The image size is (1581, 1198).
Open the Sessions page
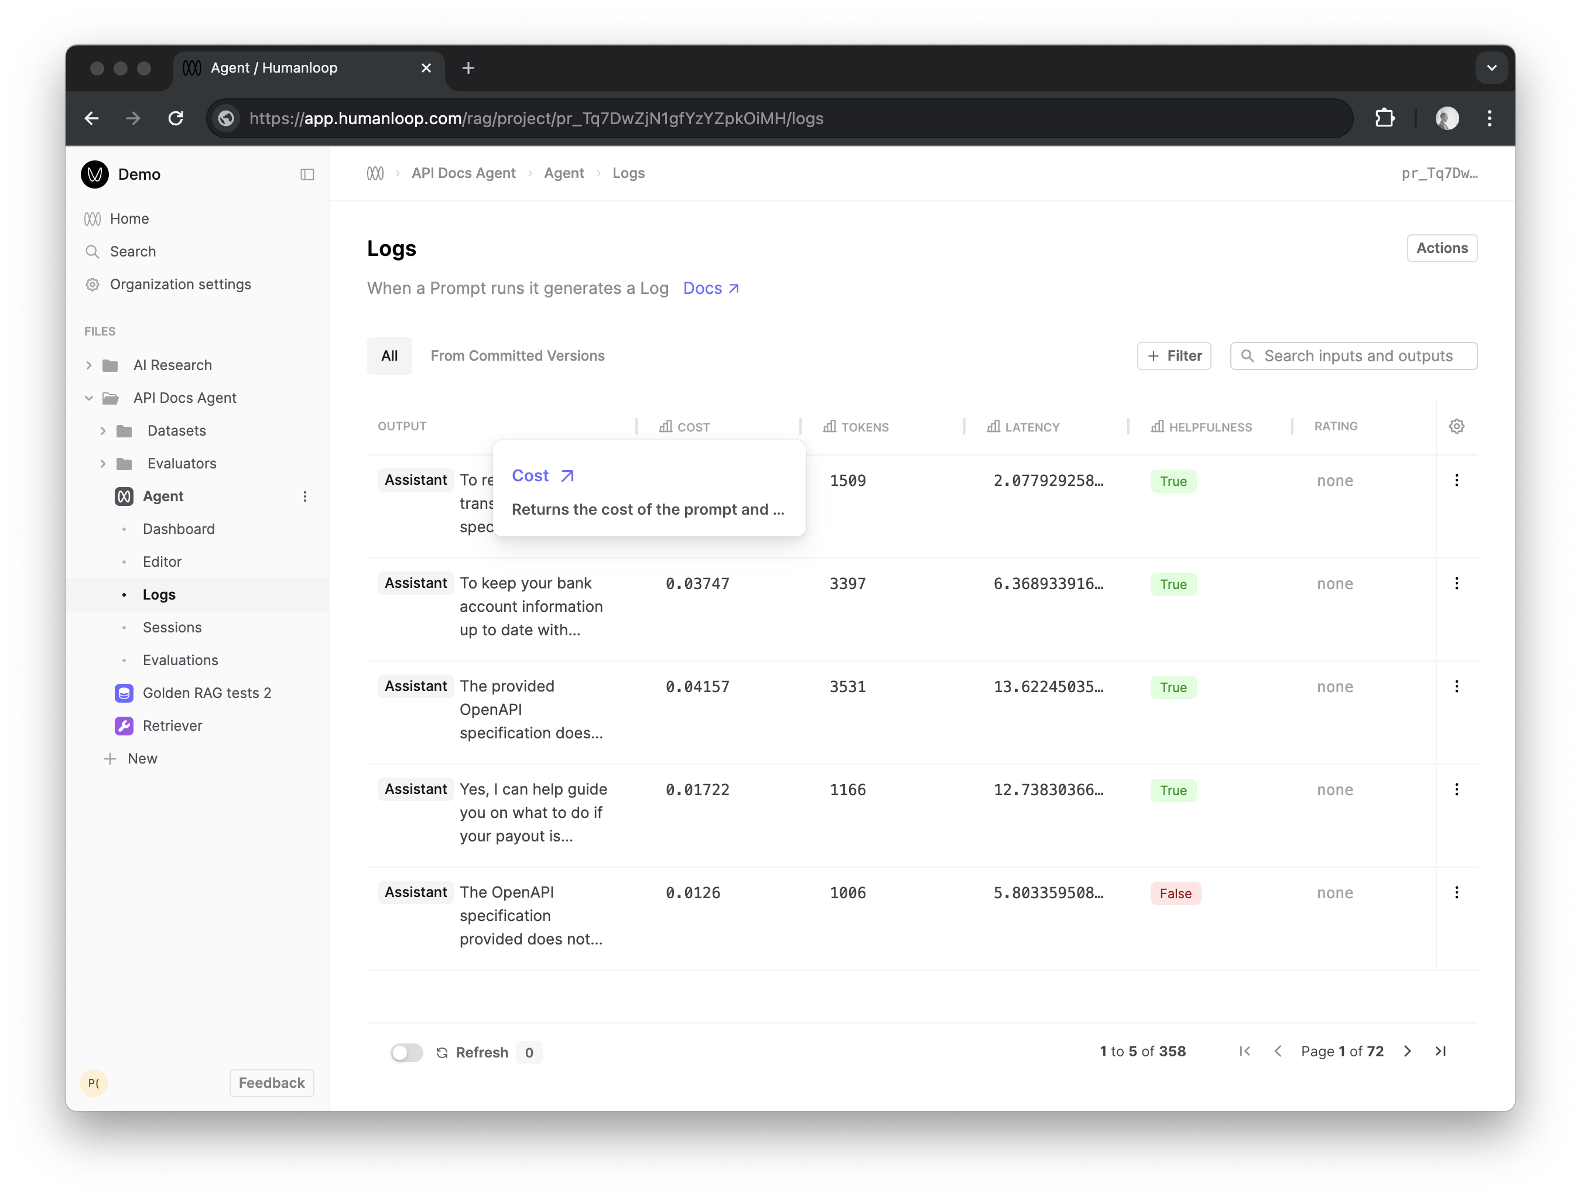pyautogui.click(x=172, y=628)
